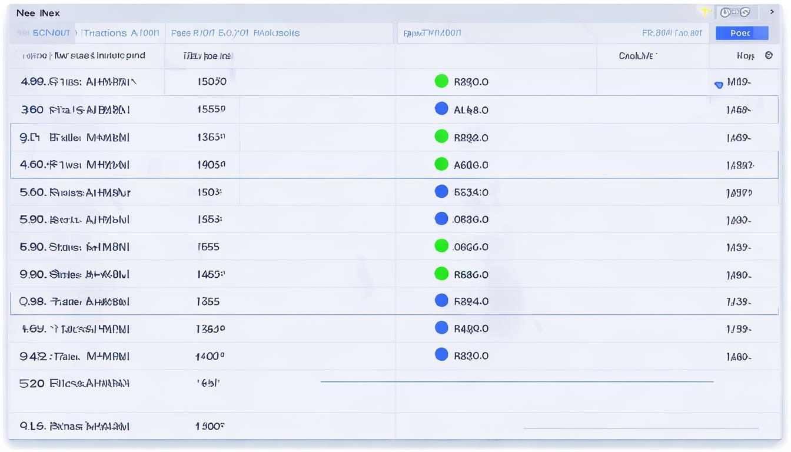Viewport: 791px width, 452px height.
Task: Click the blue status dot beside AL88.0
Action: tap(441, 109)
